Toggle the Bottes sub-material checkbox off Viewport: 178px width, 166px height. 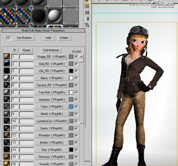tap(76, 143)
